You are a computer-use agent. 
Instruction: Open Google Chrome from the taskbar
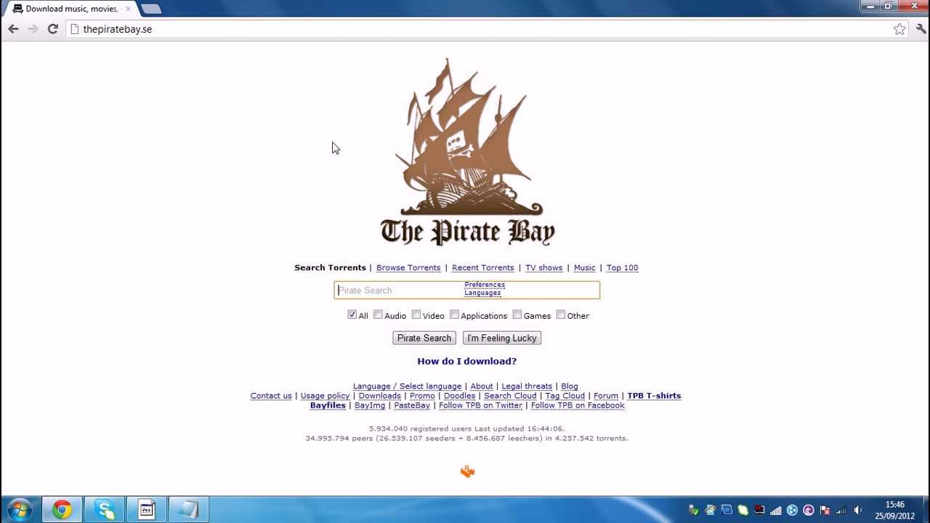[x=62, y=510]
